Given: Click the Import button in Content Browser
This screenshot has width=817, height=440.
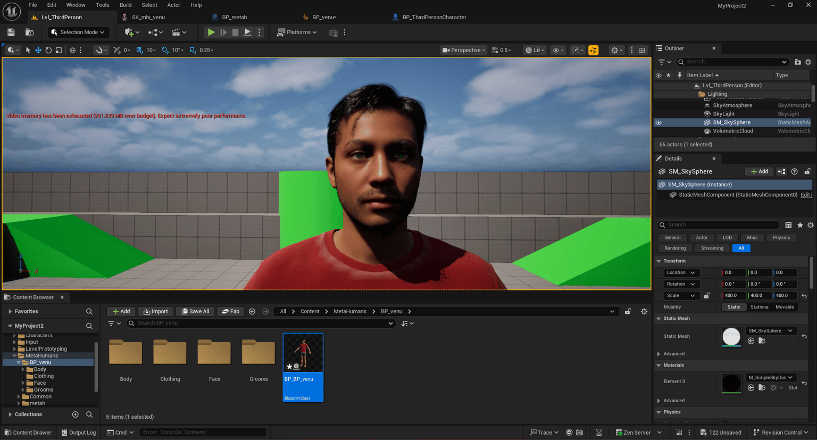Looking at the screenshot, I should pyautogui.click(x=155, y=311).
